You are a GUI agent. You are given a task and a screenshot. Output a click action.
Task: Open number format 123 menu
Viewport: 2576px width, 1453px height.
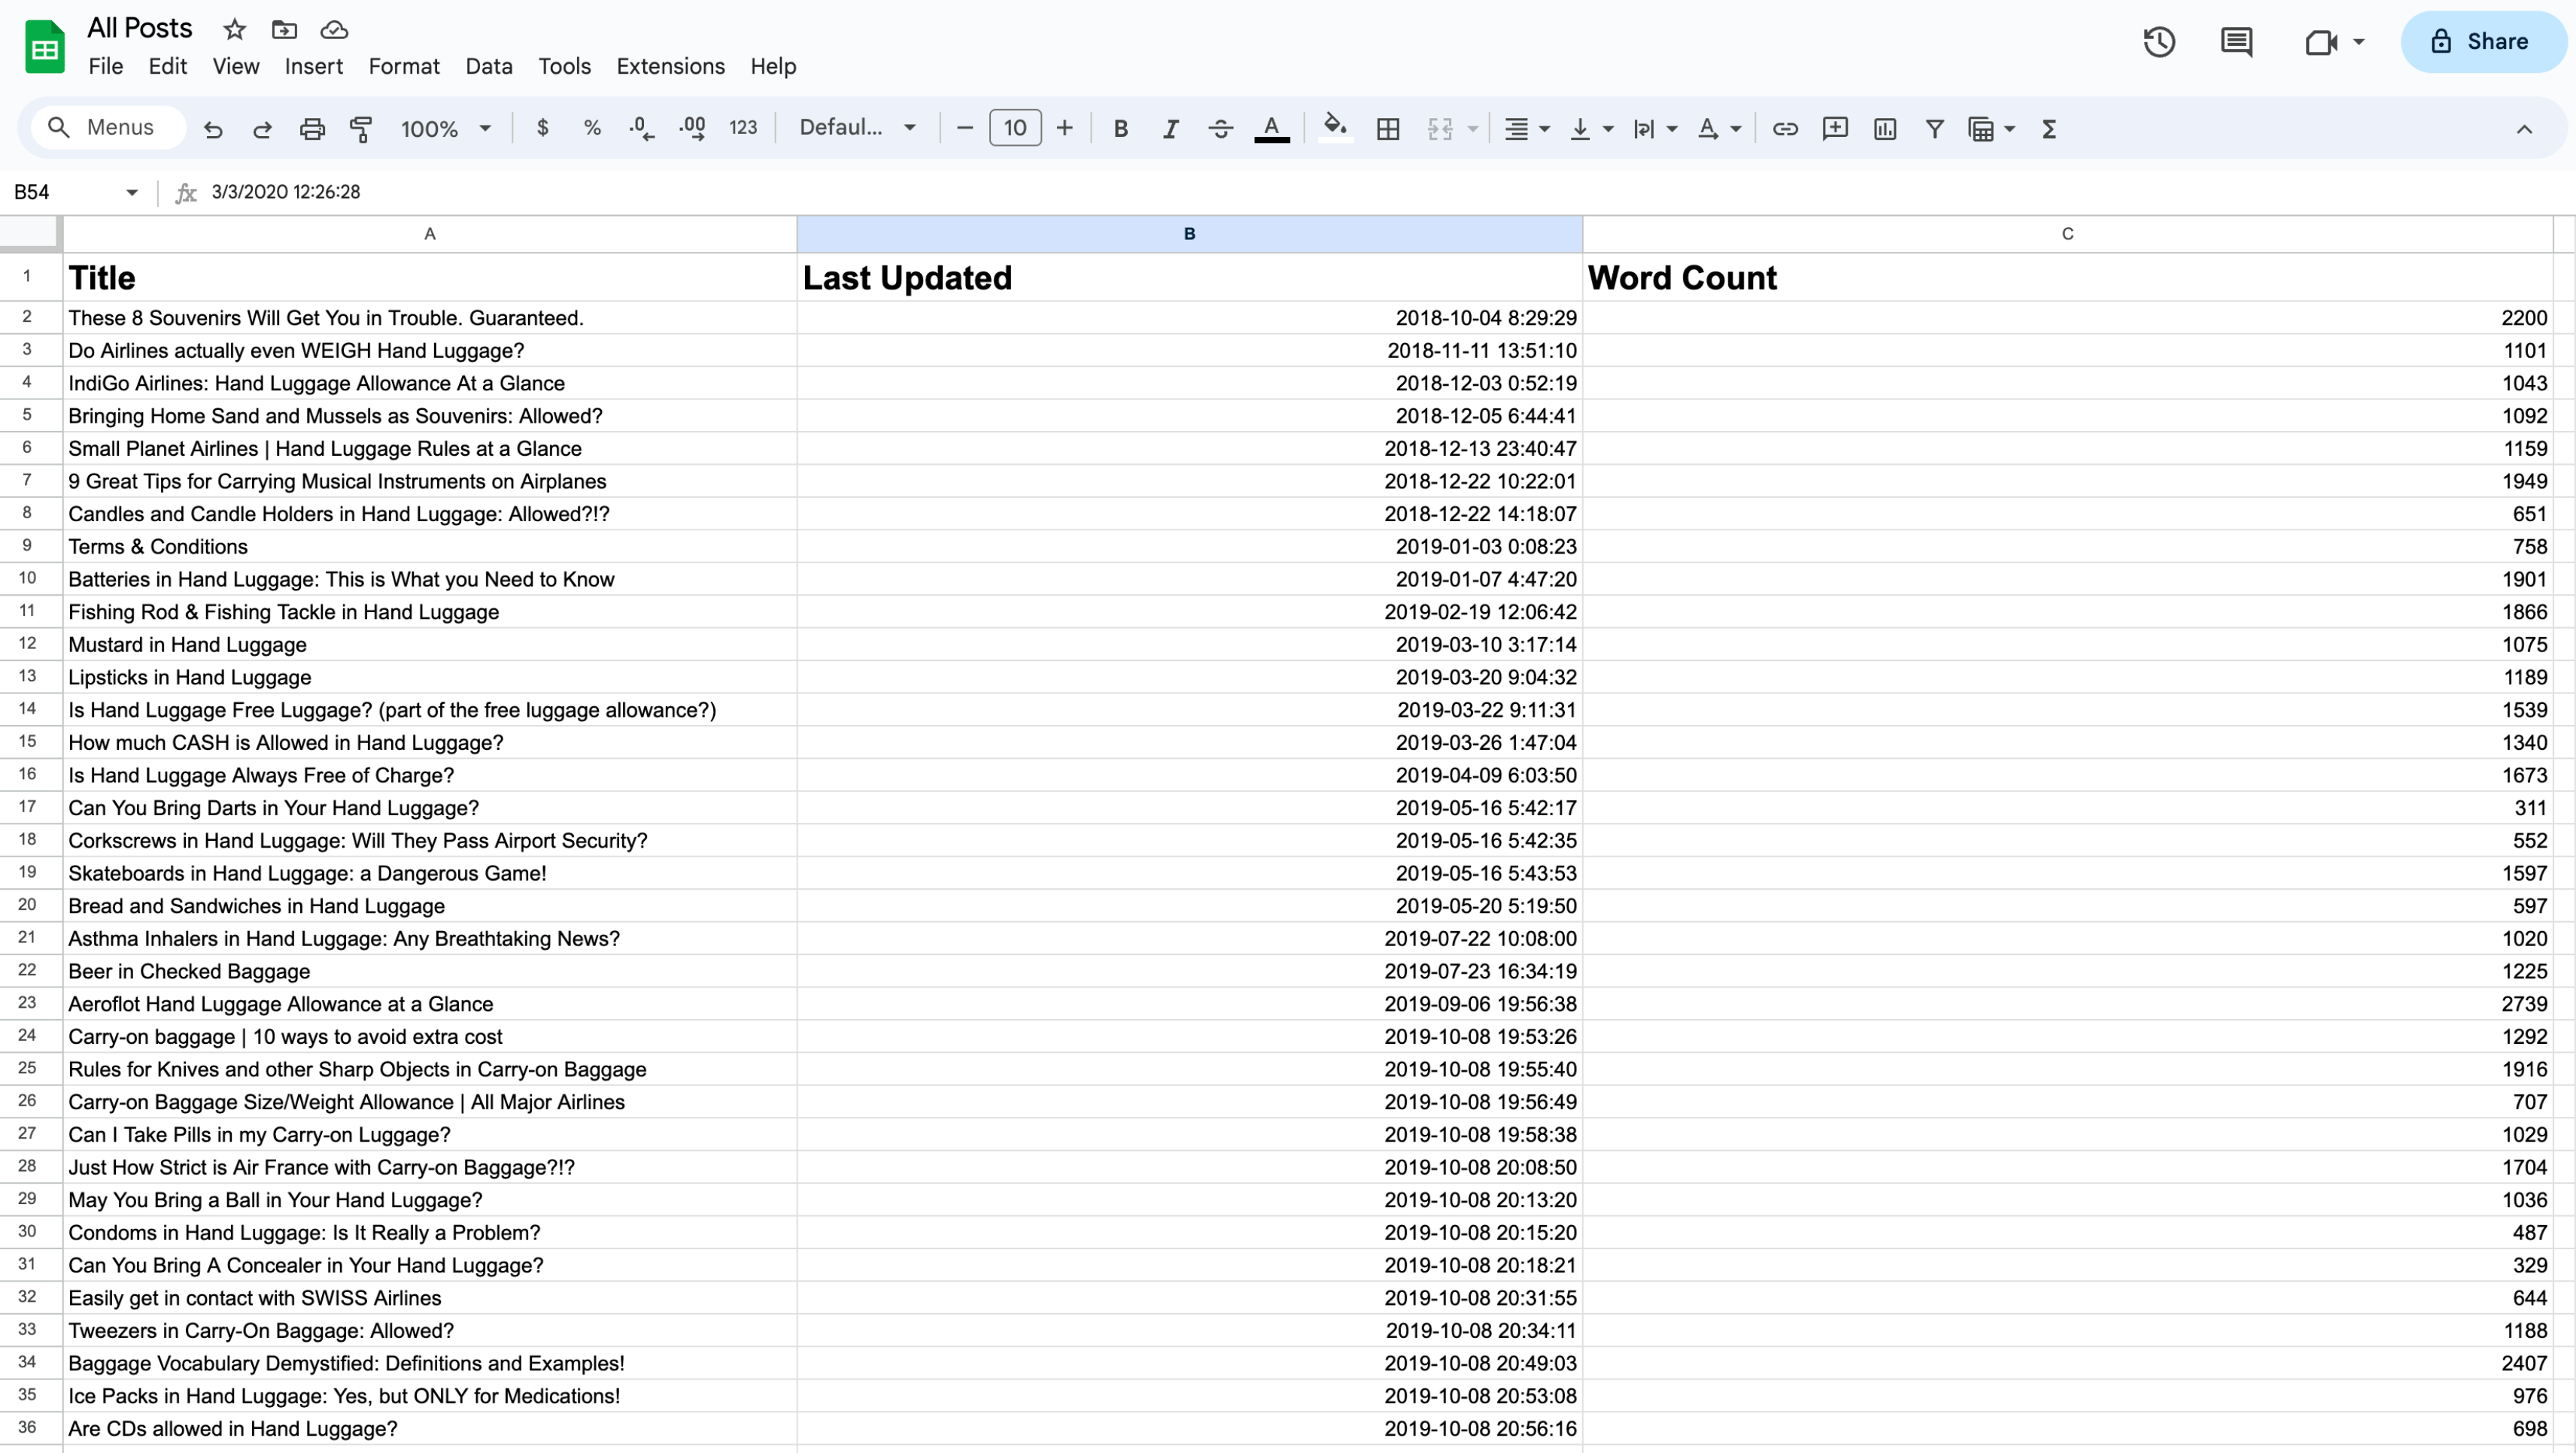742,128
